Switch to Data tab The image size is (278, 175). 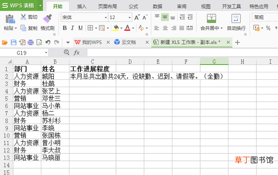click(x=157, y=7)
